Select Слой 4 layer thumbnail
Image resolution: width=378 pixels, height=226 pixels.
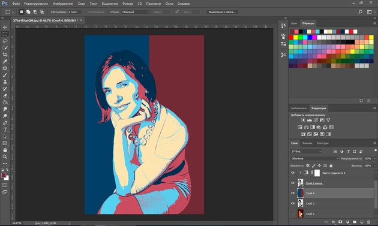(301, 193)
